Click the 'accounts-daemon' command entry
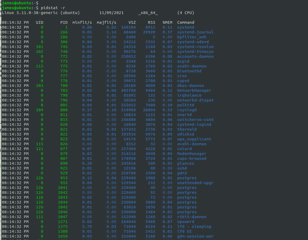Image resolution: width=308 pixels, height=240 pixels. pyautogui.click(x=195, y=56)
